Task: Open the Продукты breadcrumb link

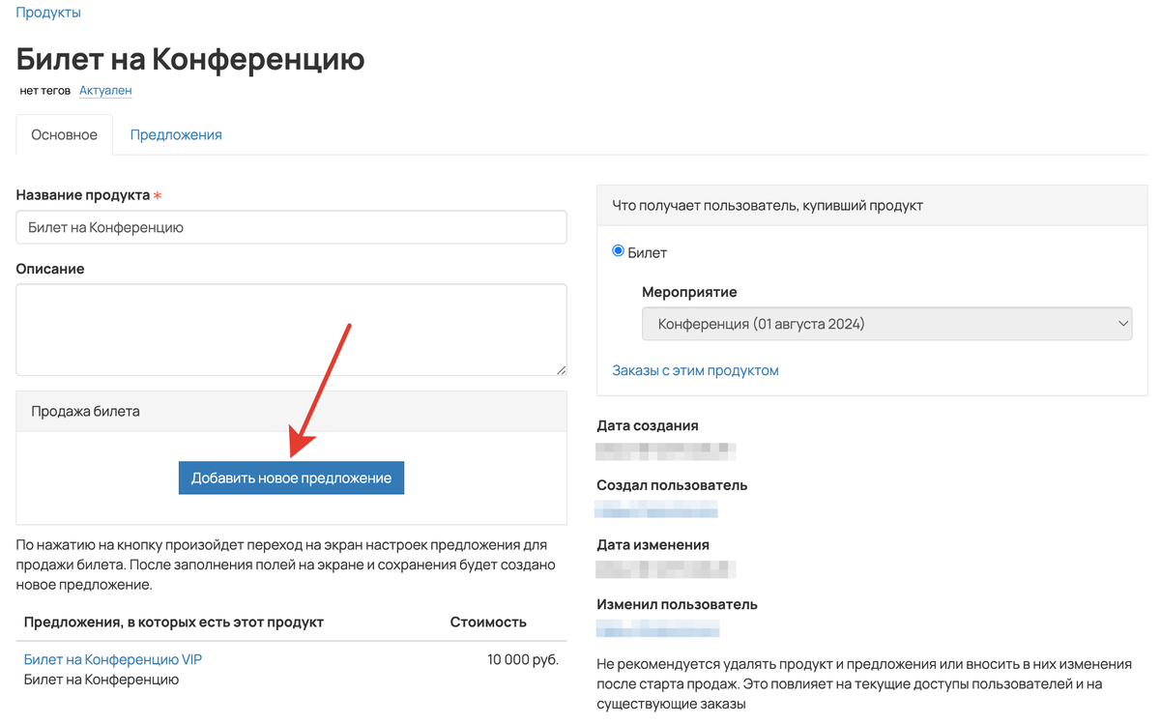Action: pyautogui.click(x=48, y=13)
